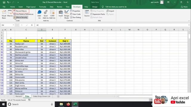Open the Visual Basic editor
Screen dimensions: 191x107
click(4, 14)
